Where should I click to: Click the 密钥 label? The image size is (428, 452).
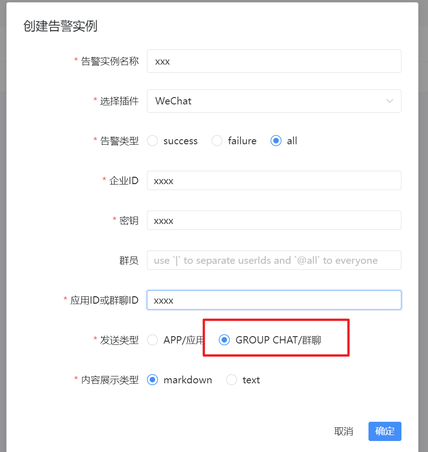point(129,221)
